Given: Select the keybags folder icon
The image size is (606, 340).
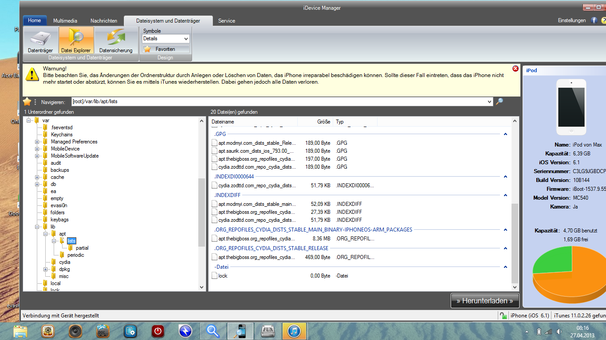Looking at the screenshot, I should 45,220.
